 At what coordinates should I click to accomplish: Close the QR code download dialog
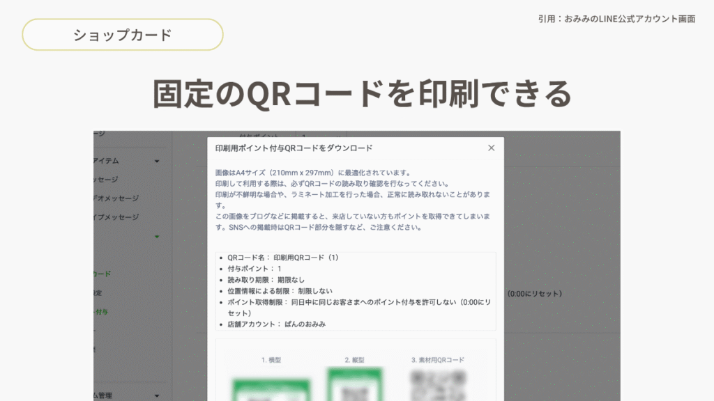[x=491, y=148]
